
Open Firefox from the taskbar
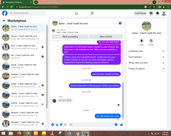click(19, 133)
